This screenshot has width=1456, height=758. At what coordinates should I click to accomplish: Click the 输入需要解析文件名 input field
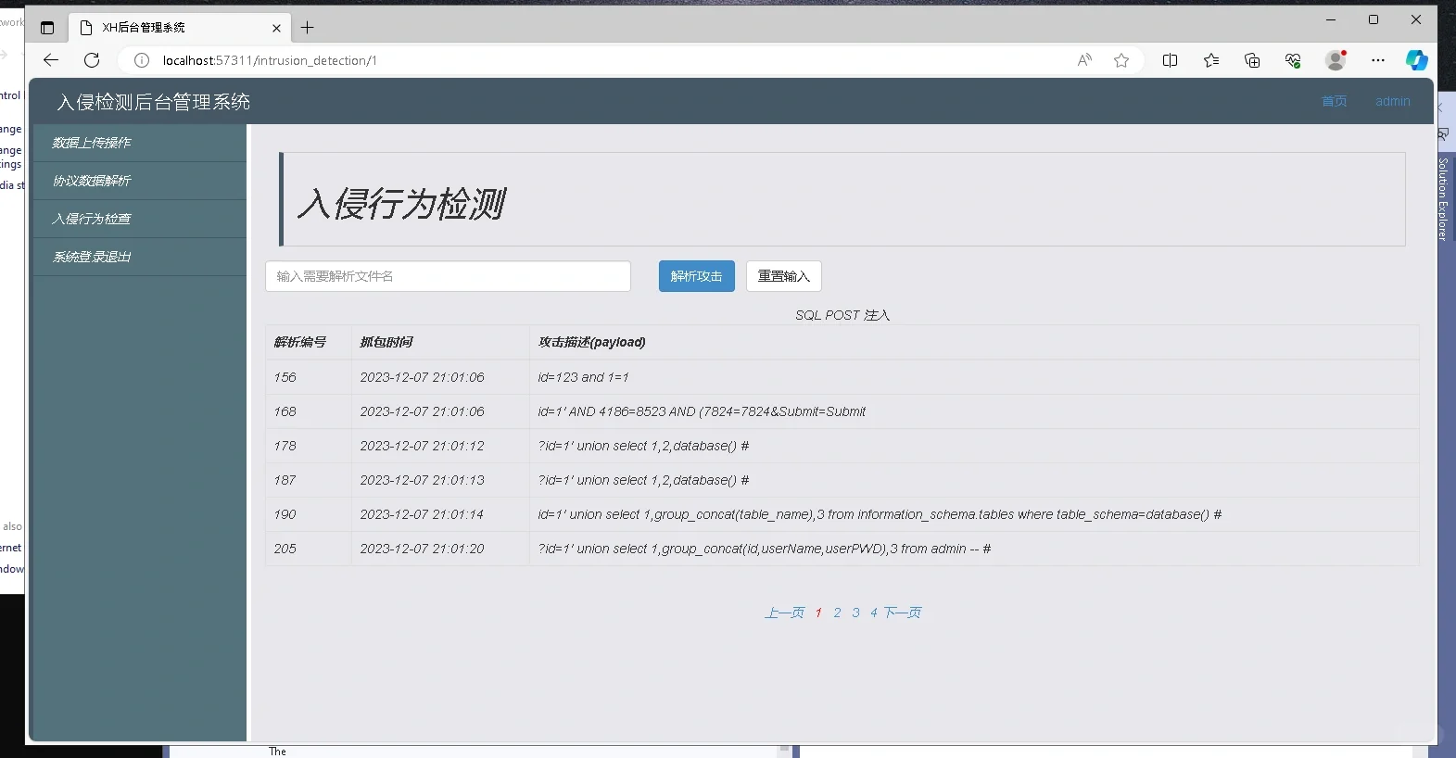448,276
